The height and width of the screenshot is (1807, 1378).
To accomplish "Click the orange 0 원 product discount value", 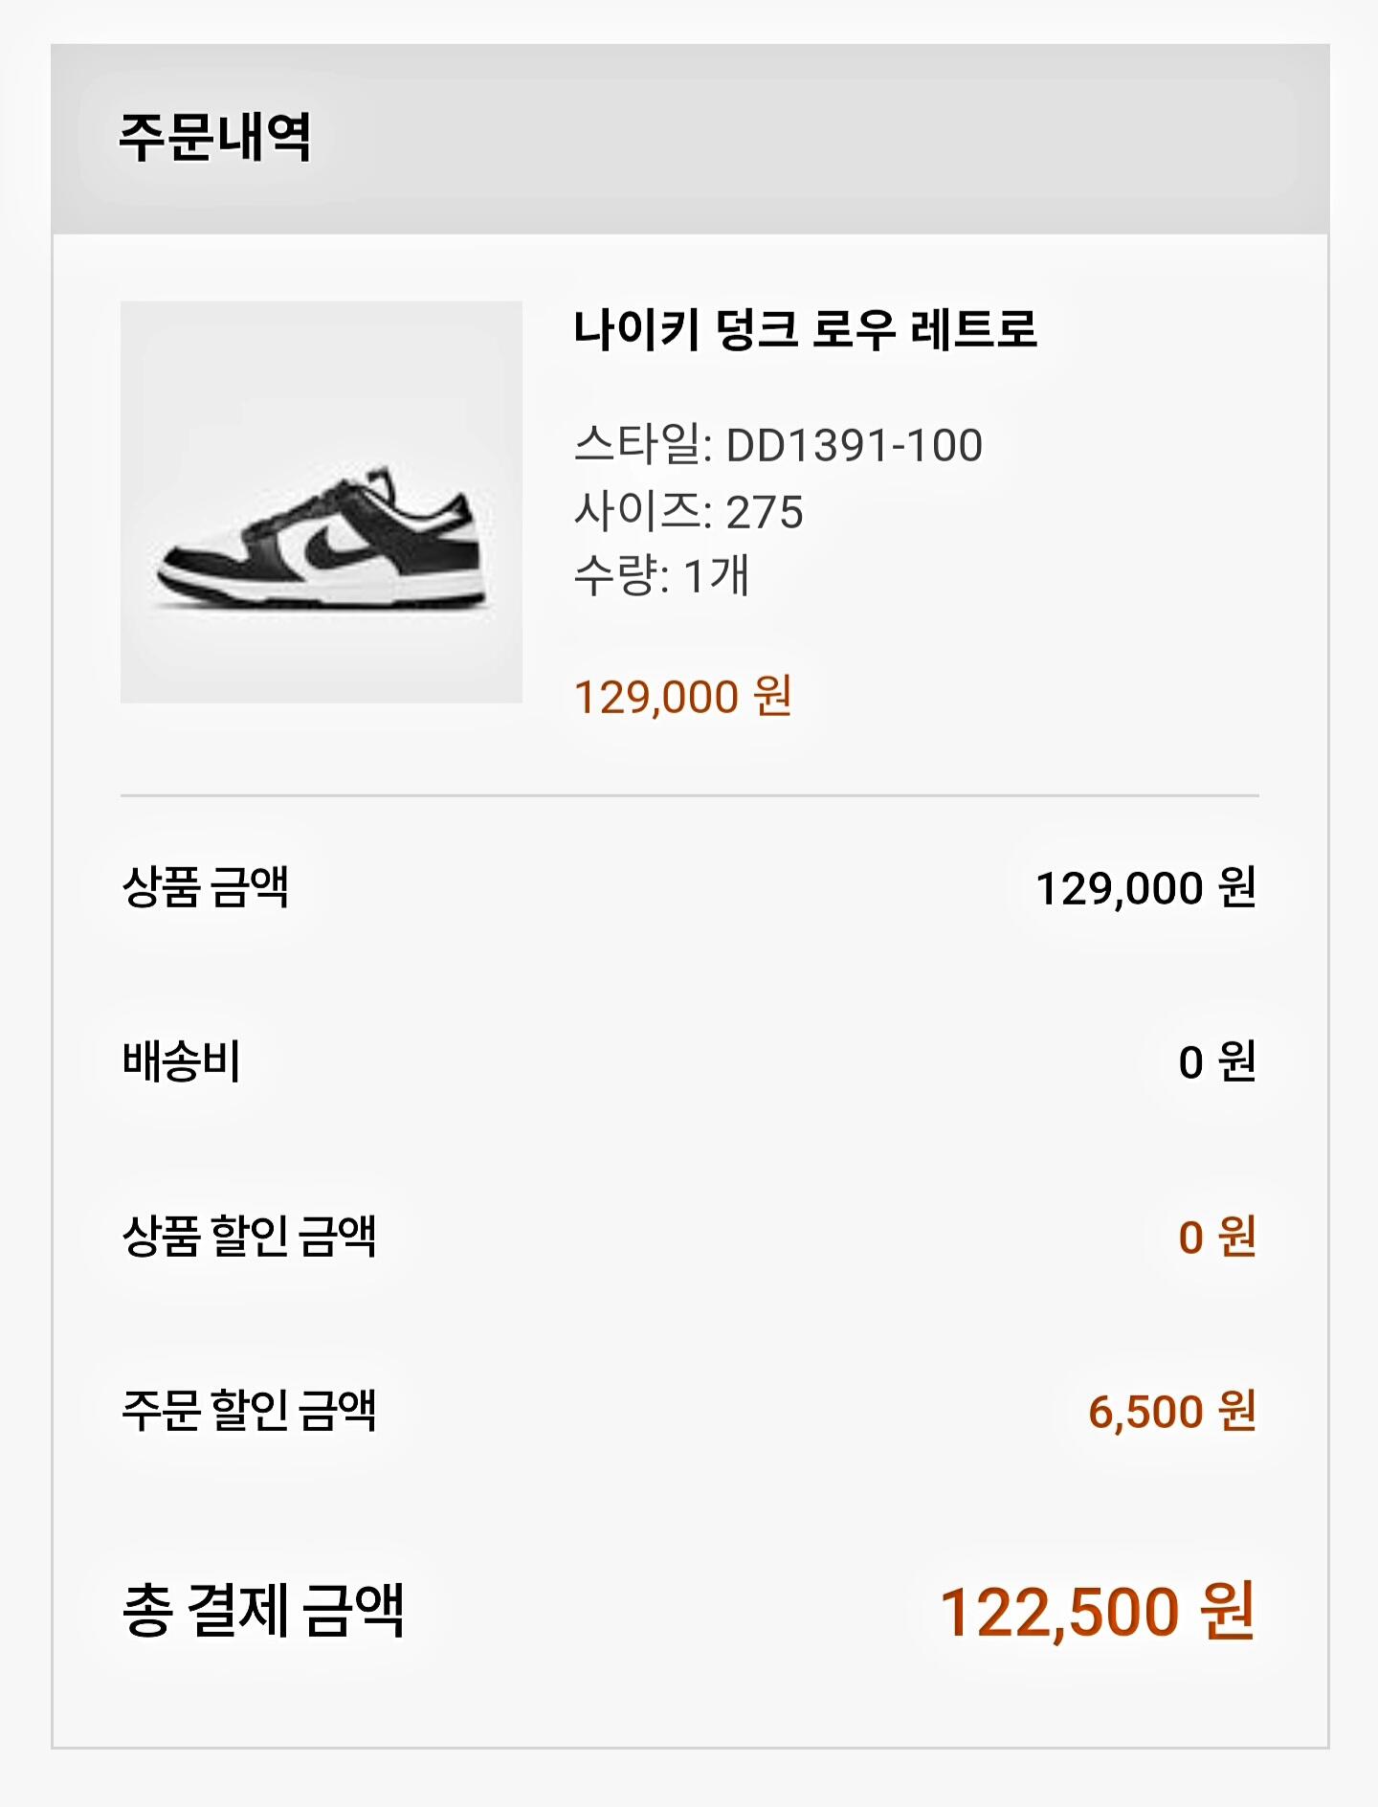I will (x=1216, y=1237).
